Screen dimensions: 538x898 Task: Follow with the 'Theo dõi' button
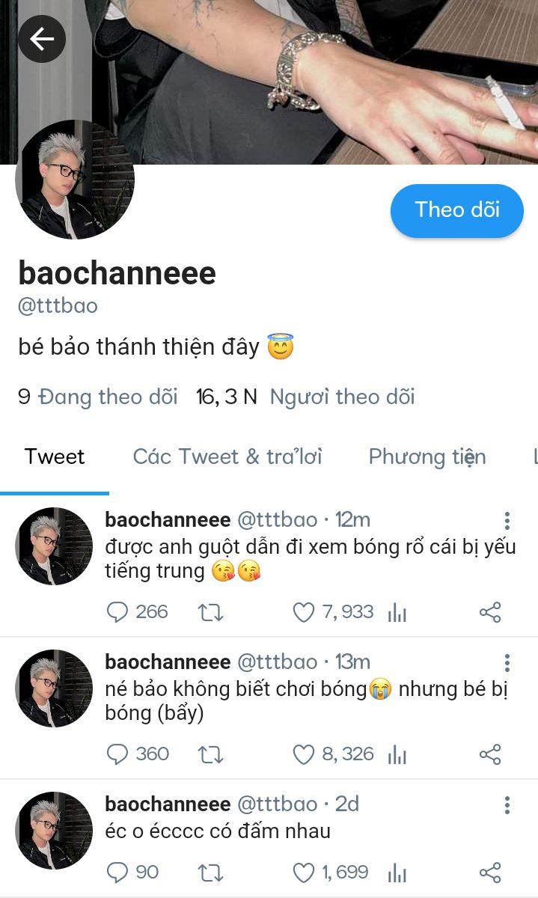click(457, 210)
